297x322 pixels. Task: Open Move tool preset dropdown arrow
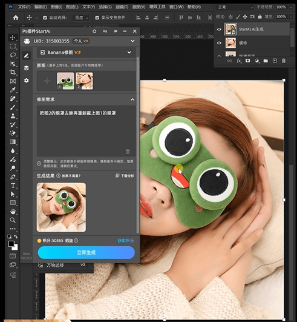[36, 18]
